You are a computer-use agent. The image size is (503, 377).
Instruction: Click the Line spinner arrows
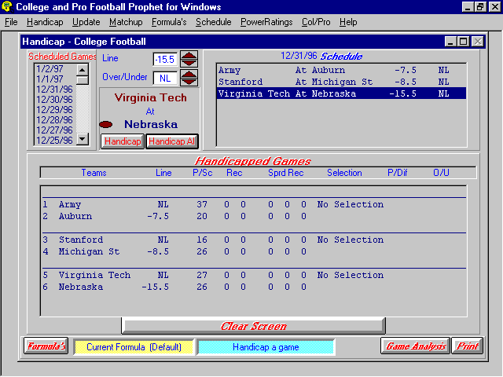pyautogui.click(x=189, y=59)
